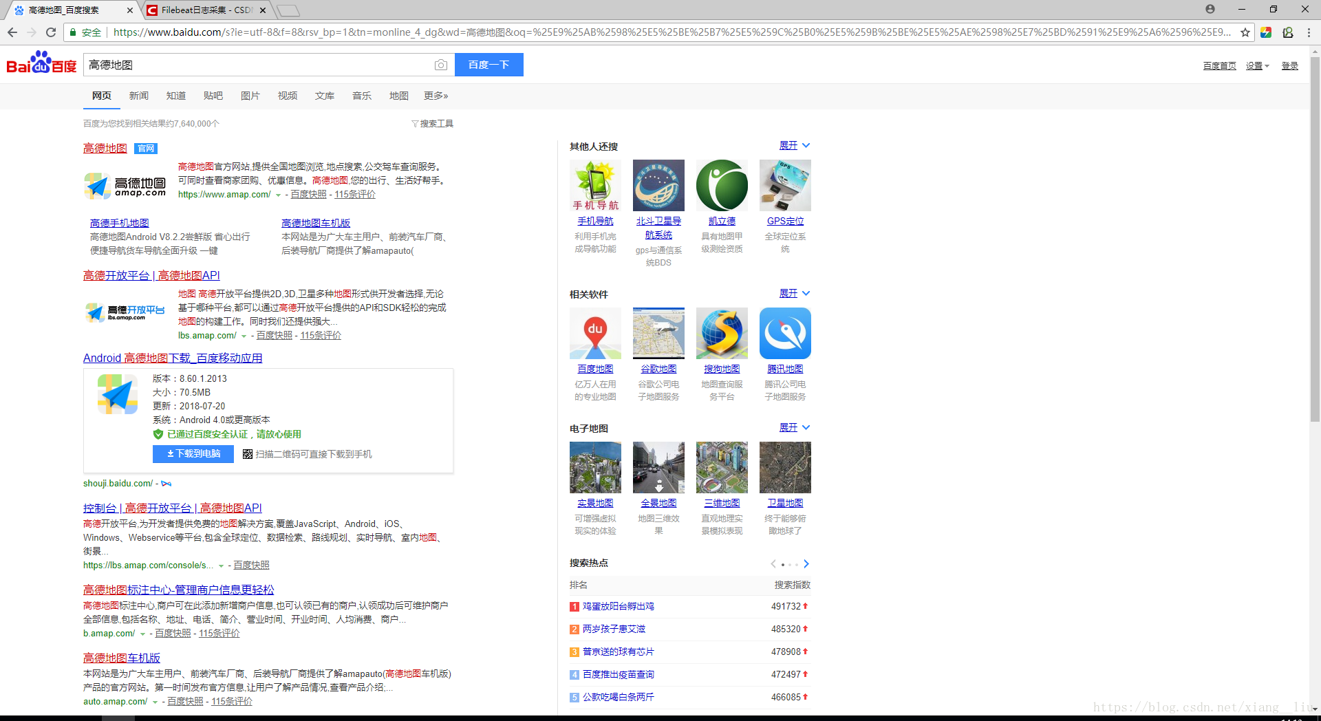Click 百度一下 search button
Viewport: 1321px width, 721px height.
coord(489,65)
